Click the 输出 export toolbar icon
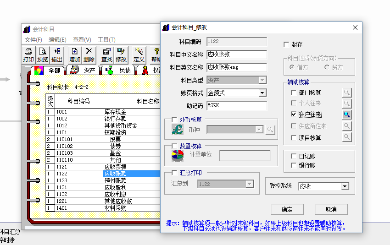This screenshot has height=245, width=390. click(x=57, y=55)
